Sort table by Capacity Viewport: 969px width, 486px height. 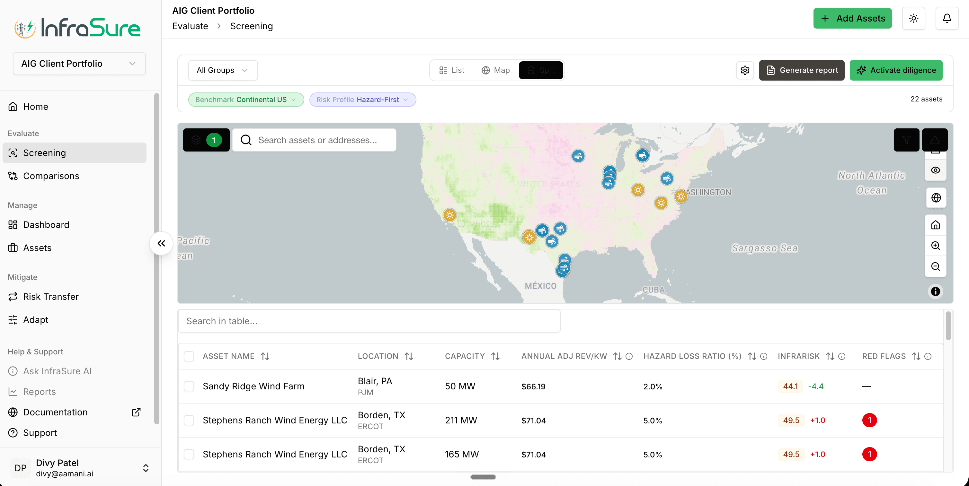[495, 356]
